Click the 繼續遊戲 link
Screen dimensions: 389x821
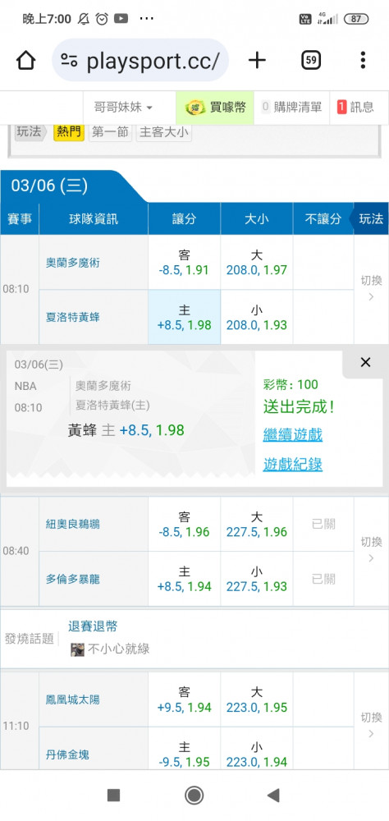coord(293,434)
